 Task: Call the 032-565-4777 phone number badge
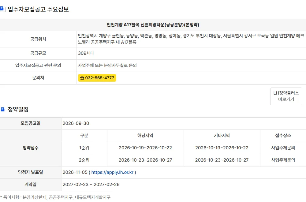(97, 78)
